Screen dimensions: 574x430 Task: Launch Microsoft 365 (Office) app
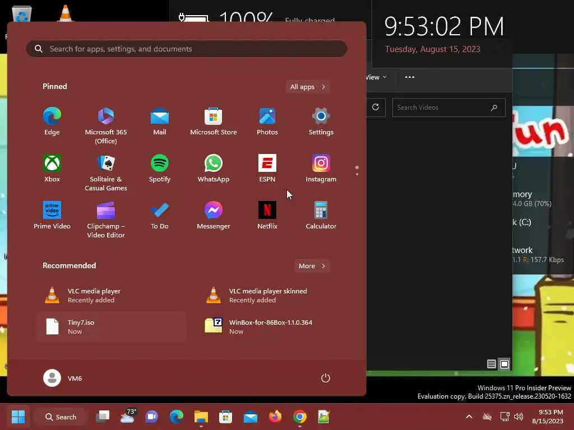(x=106, y=126)
